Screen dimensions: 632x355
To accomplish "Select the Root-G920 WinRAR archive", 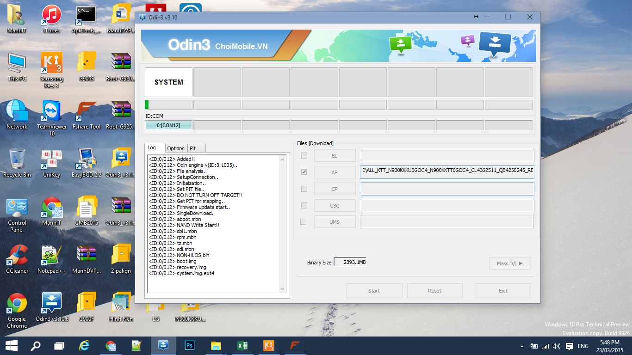I will [x=121, y=67].
